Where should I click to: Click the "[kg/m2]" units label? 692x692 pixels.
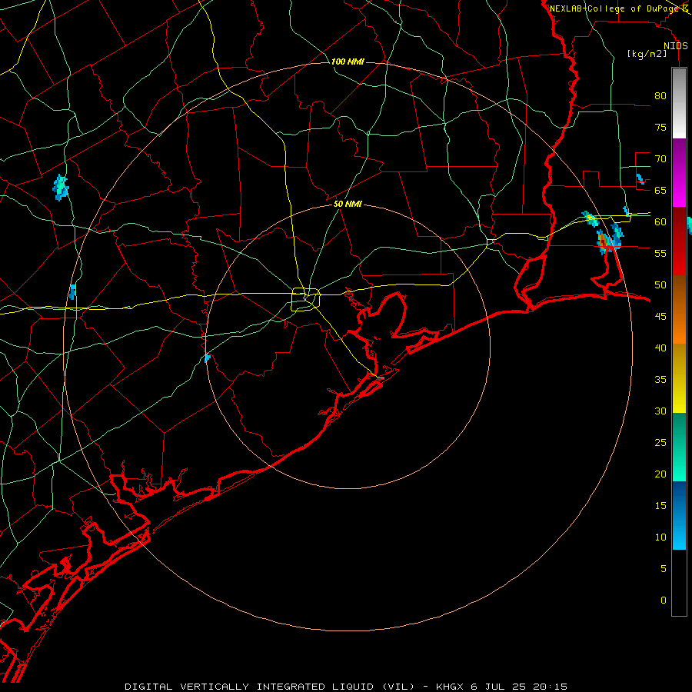[647, 54]
